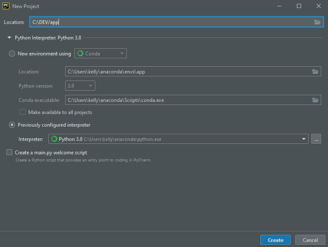This screenshot has height=247, width=328.
Task: Open the Python version 3.9 dropdown
Action: (x=80, y=86)
